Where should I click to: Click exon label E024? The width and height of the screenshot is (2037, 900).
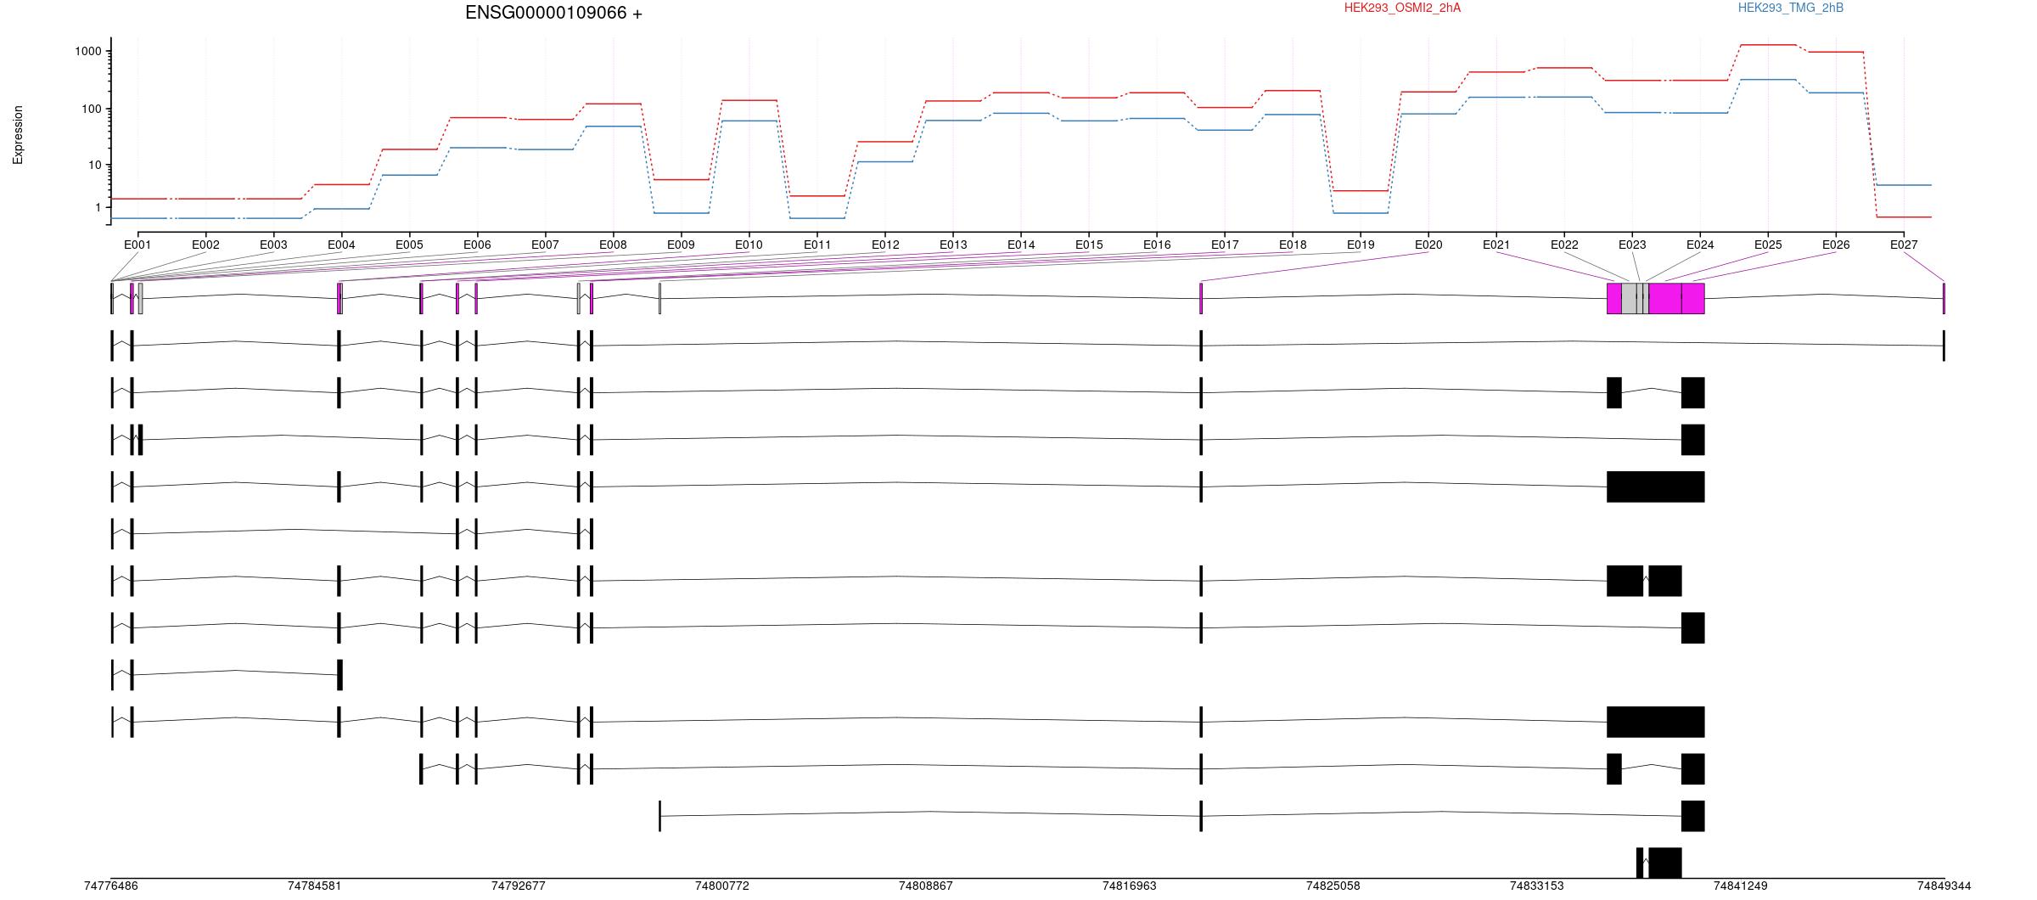point(1700,245)
